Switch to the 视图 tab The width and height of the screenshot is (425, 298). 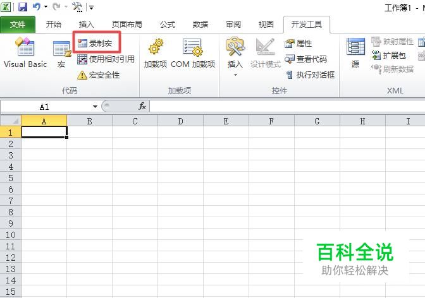click(x=266, y=25)
